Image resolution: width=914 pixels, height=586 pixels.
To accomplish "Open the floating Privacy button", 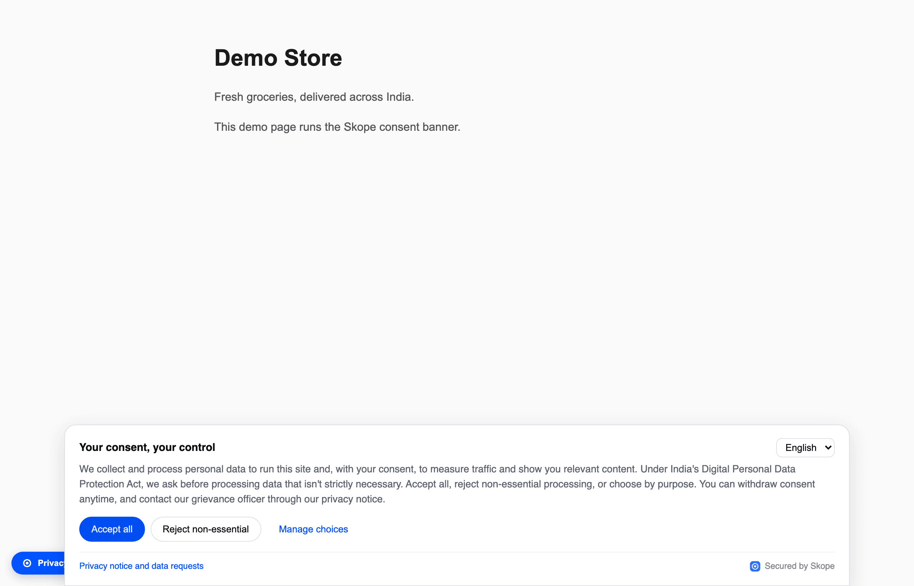I will 38,563.
